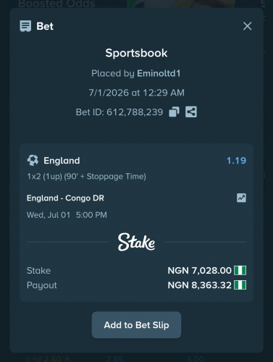Image resolution: width=273 pixels, height=362 pixels.
Task: Click the soccer ball sport icon
Action: coord(33,160)
